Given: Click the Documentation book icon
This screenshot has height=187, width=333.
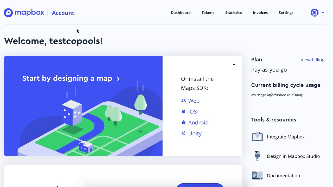Looking at the screenshot, I should tap(257, 176).
